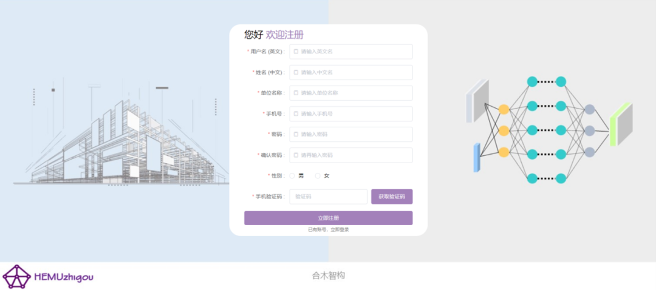This screenshot has height=290, width=656.
Task: Click the icon inside the 姓名 (中文) field
Action: tap(296, 72)
